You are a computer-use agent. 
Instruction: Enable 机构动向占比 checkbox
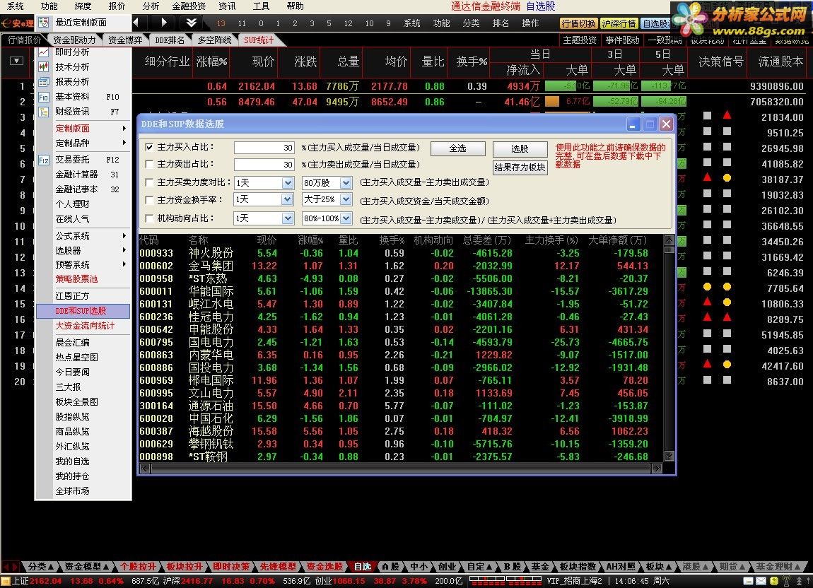[x=149, y=218]
